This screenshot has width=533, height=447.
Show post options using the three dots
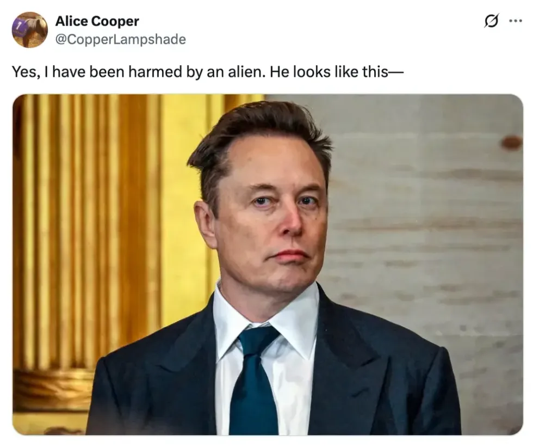click(x=516, y=21)
